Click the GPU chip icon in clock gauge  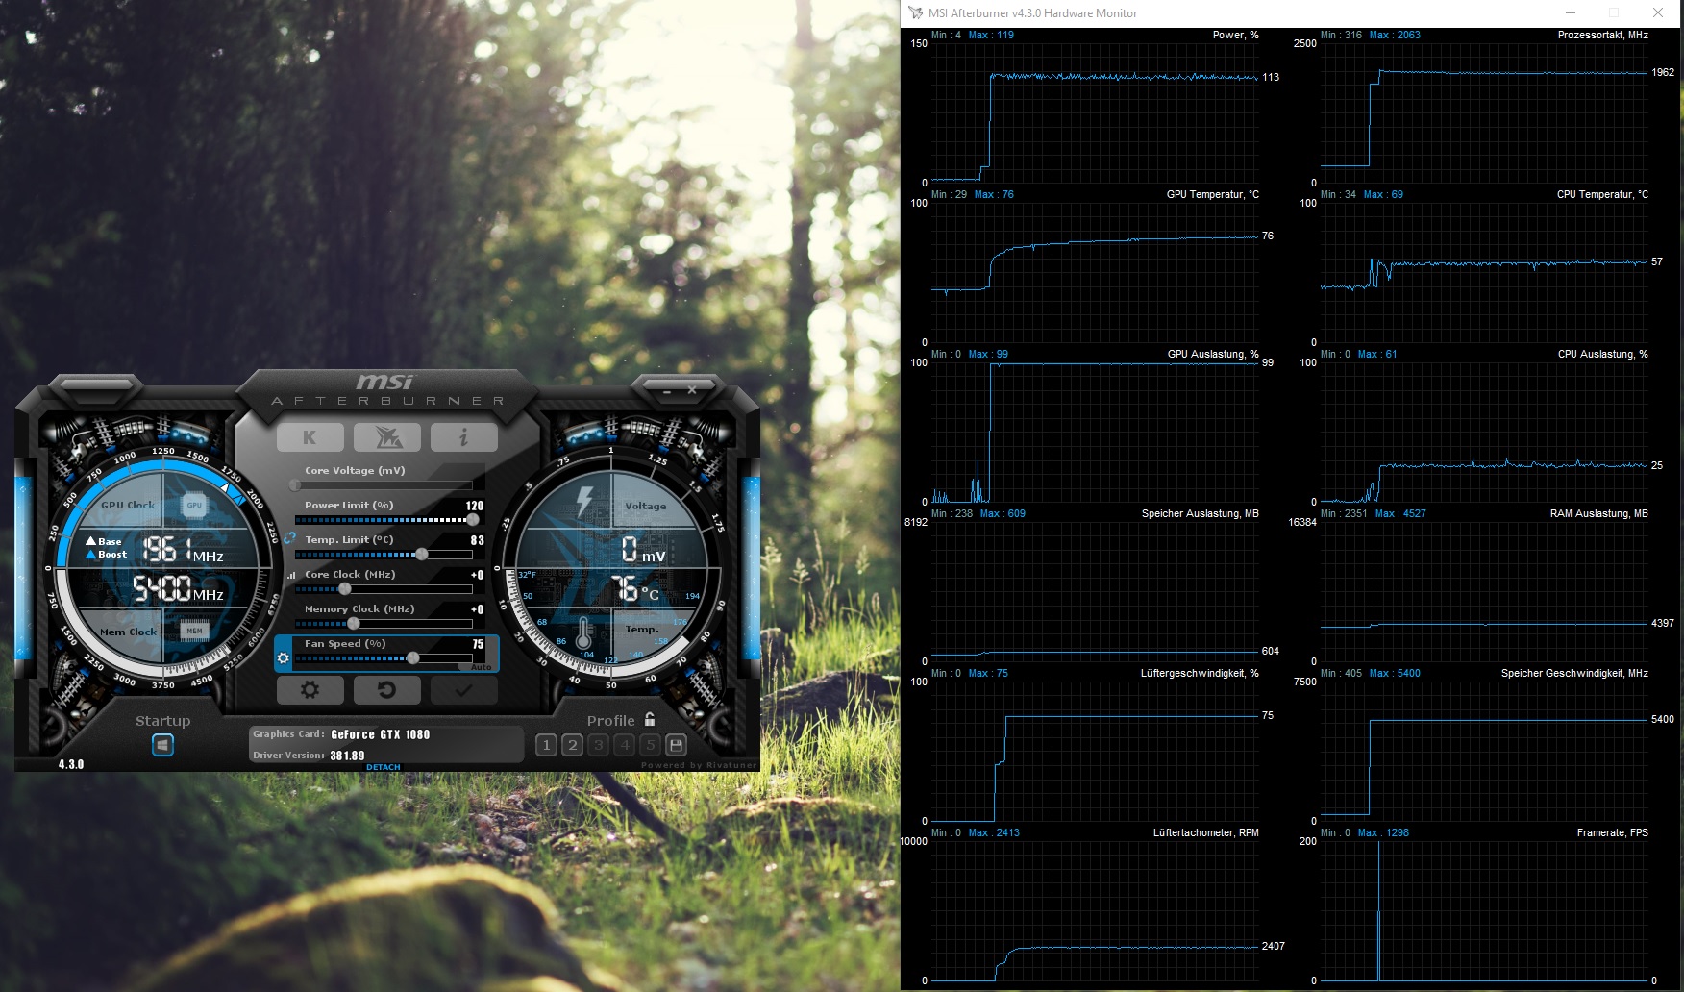click(x=194, y=505)
